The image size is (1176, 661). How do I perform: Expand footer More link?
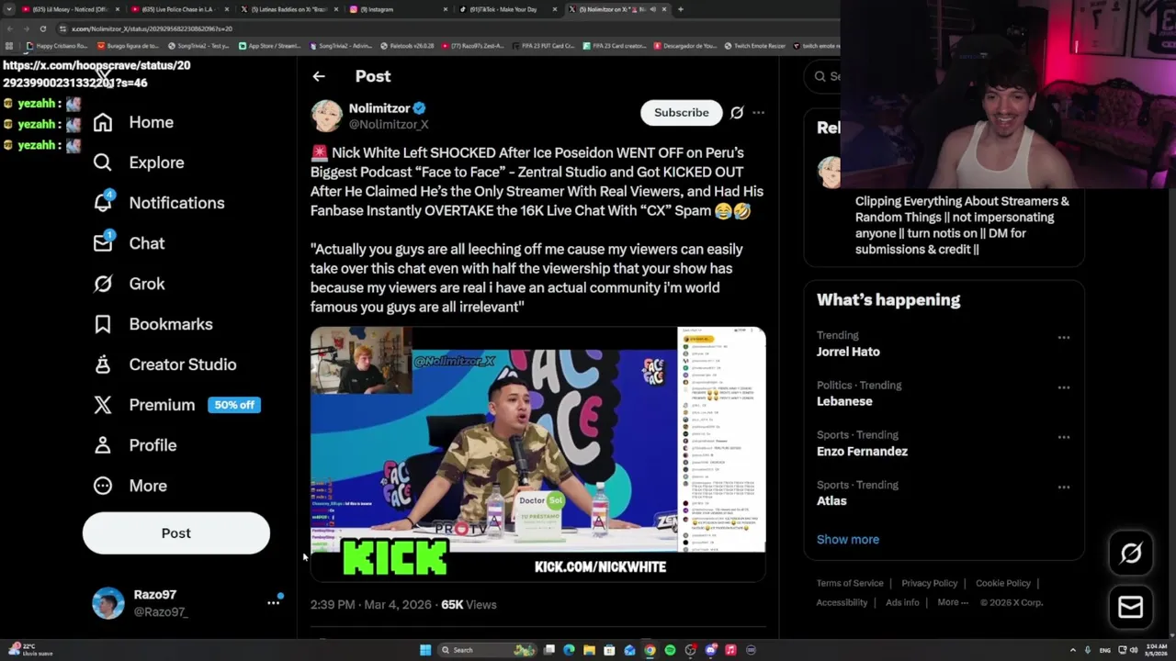953,602
